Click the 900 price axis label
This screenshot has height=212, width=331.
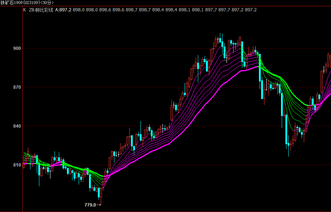(17, 48)
